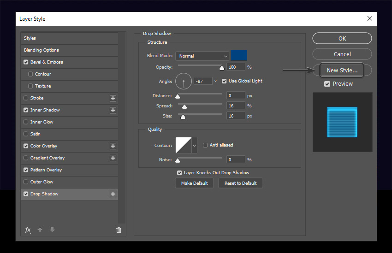Add another Stroke with plus icon
The height and width of the screenshot is (253, 392).
click(113, 98)
